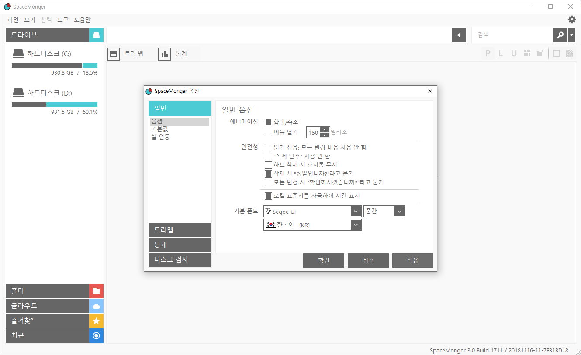Expand the 일반 options section header
Image resolution: width=581 pixels, height=355 pixels.
point(180,108)
